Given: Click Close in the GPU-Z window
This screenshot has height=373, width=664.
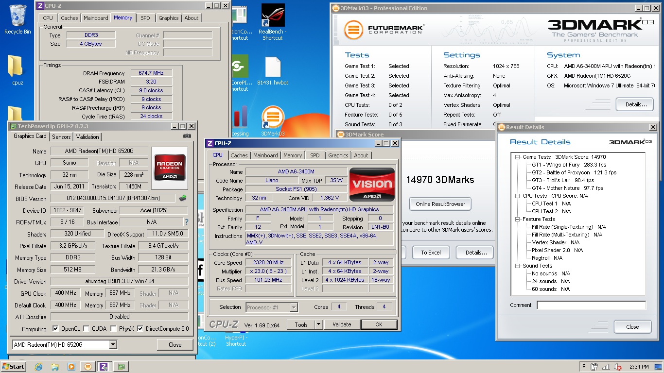Looking at the screenshot, I should pyautogui.click(x=175, y=345).
